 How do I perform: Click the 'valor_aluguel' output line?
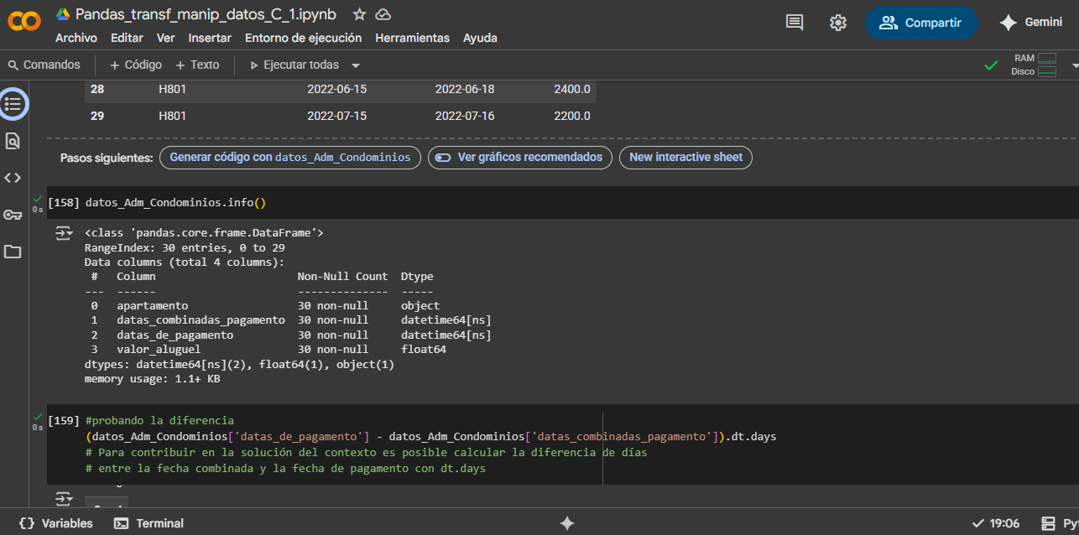click(265, 349)
